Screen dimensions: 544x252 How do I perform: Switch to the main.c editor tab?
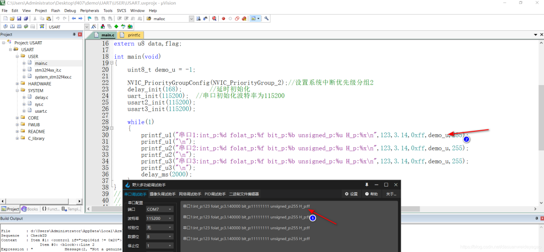[105, 35]
